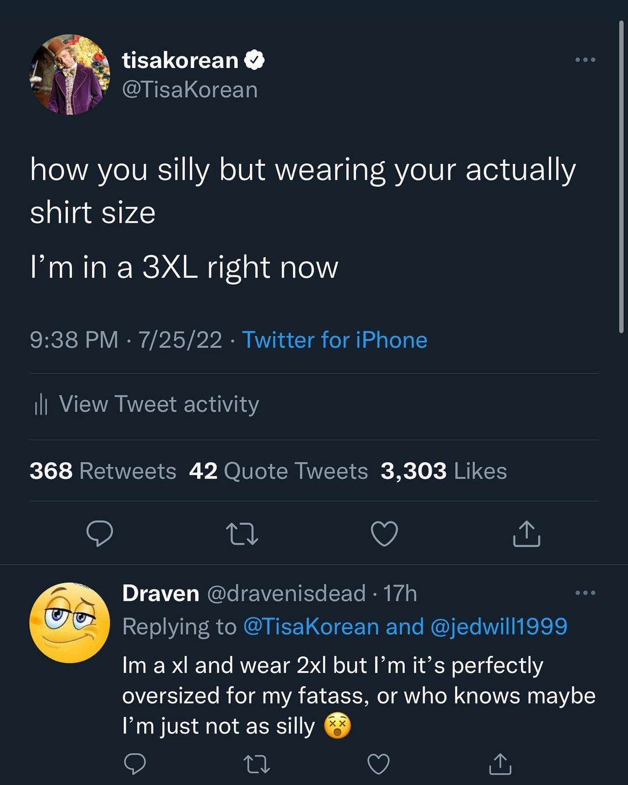Image resolution: width=628 pixels, height=785 pixels.
Task: Open tisakorean's profile picture
Action: click(70, 74)
